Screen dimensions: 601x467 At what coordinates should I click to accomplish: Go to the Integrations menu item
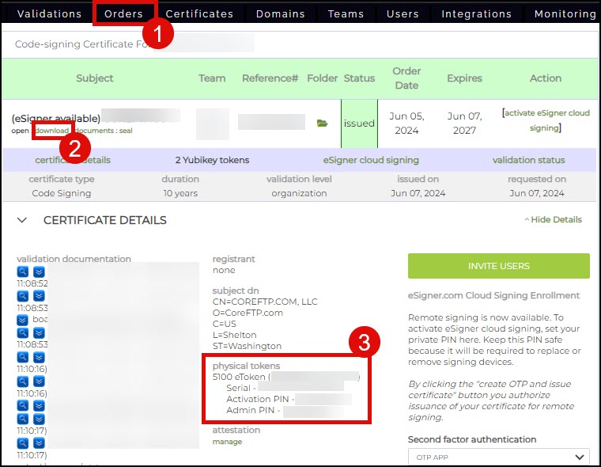coord(476,13)
